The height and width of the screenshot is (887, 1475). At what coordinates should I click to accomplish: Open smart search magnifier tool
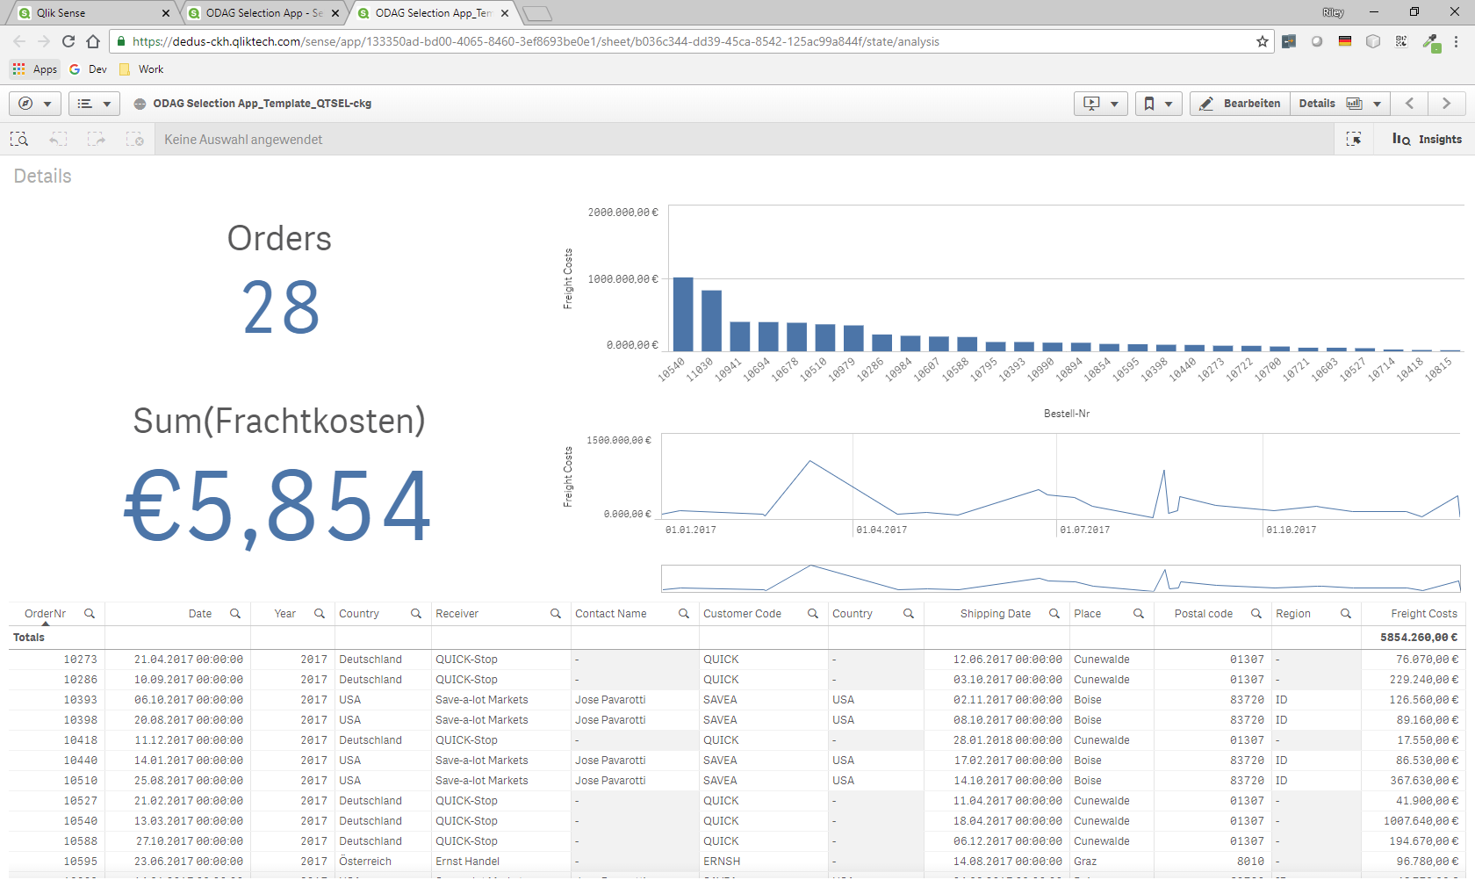click(19, 139)
